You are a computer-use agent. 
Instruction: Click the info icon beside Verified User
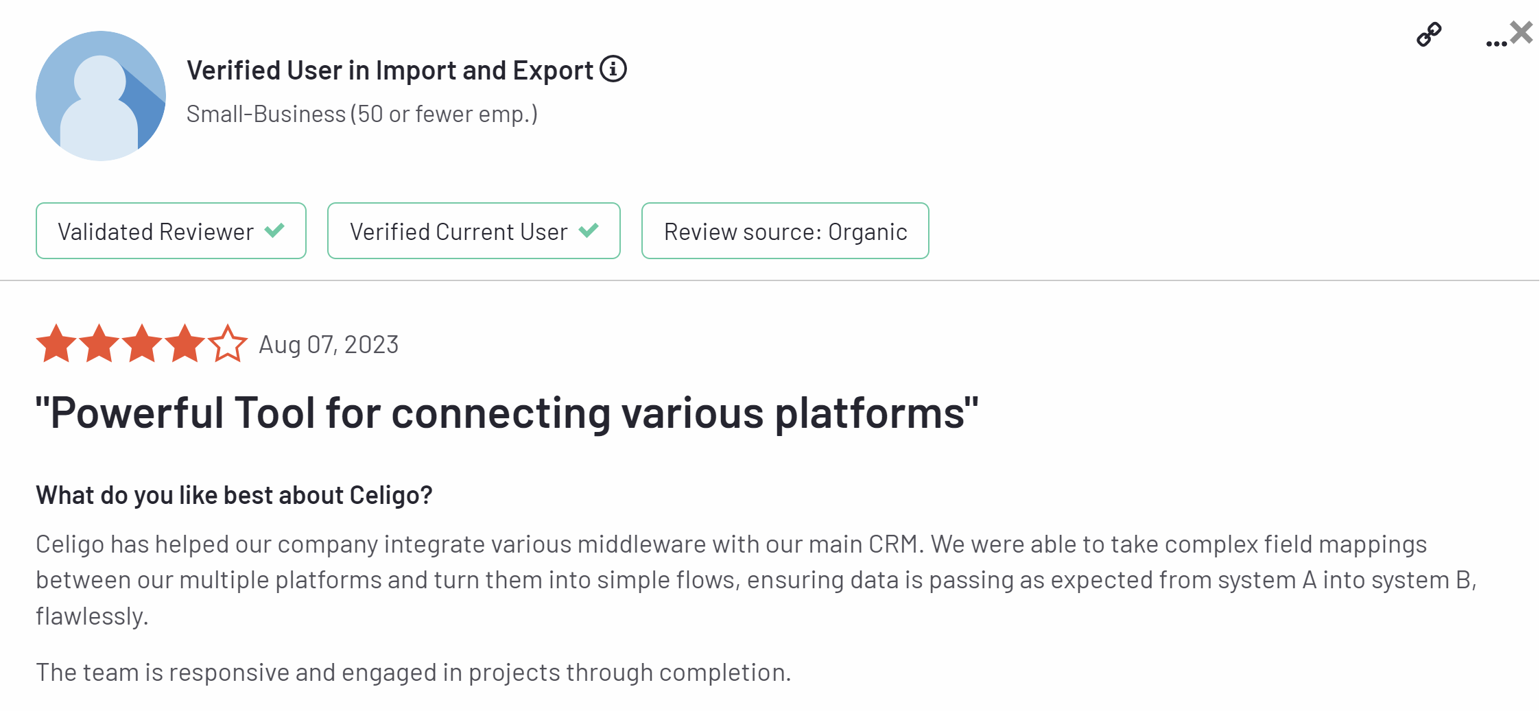pos(613,69)
